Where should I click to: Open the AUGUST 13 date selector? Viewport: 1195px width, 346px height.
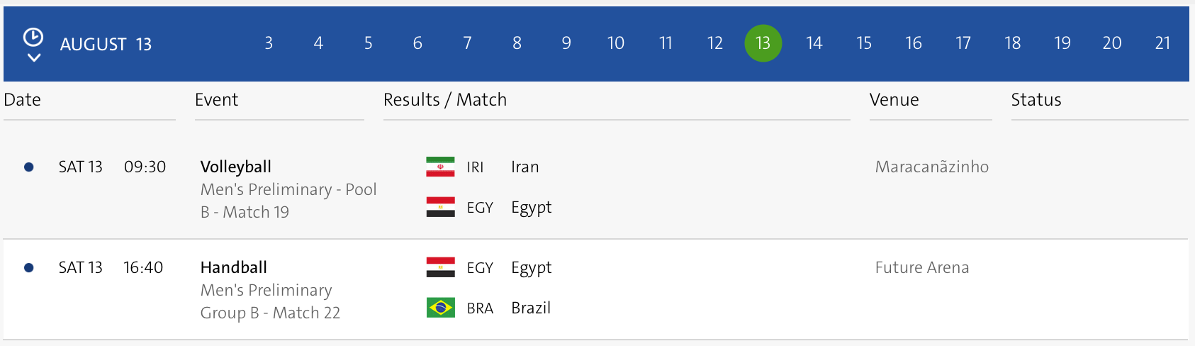point(106,45)
